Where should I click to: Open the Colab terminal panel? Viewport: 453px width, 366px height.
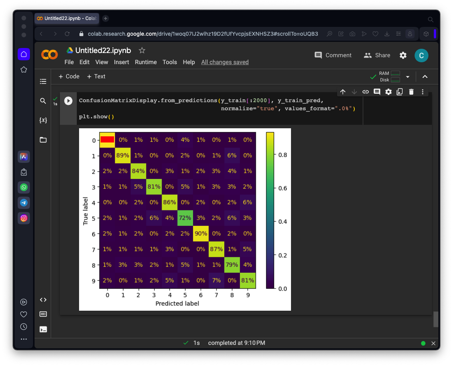(43, 329)
